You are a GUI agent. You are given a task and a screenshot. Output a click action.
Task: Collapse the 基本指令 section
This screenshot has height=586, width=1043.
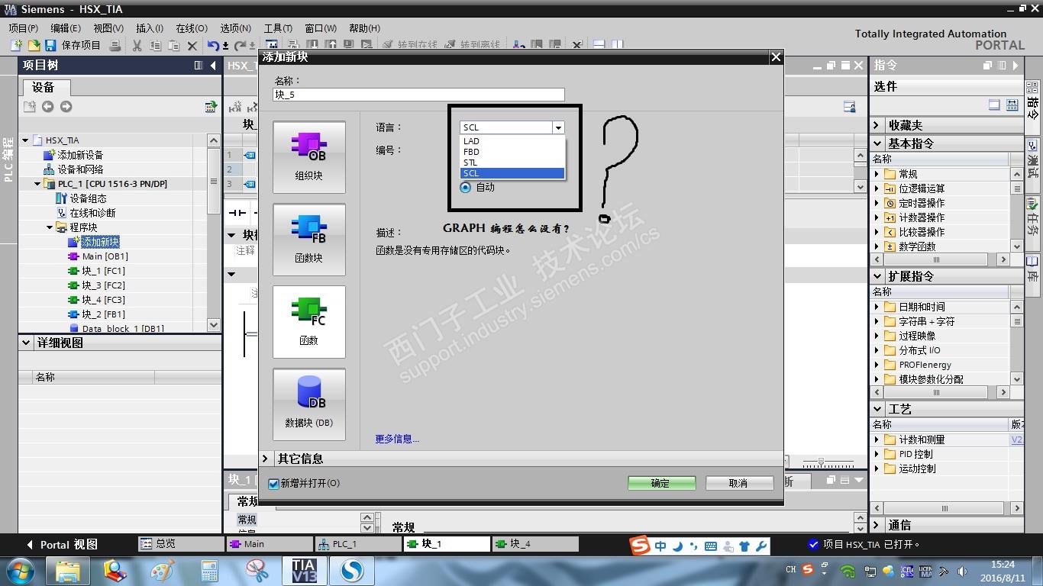[x=877, y=143]
